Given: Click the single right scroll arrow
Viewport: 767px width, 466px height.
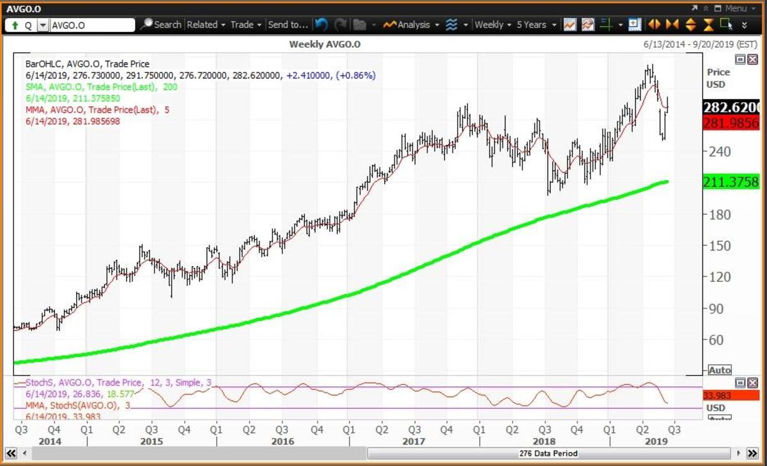Looking at the screenshot, I should coord(740,453).
